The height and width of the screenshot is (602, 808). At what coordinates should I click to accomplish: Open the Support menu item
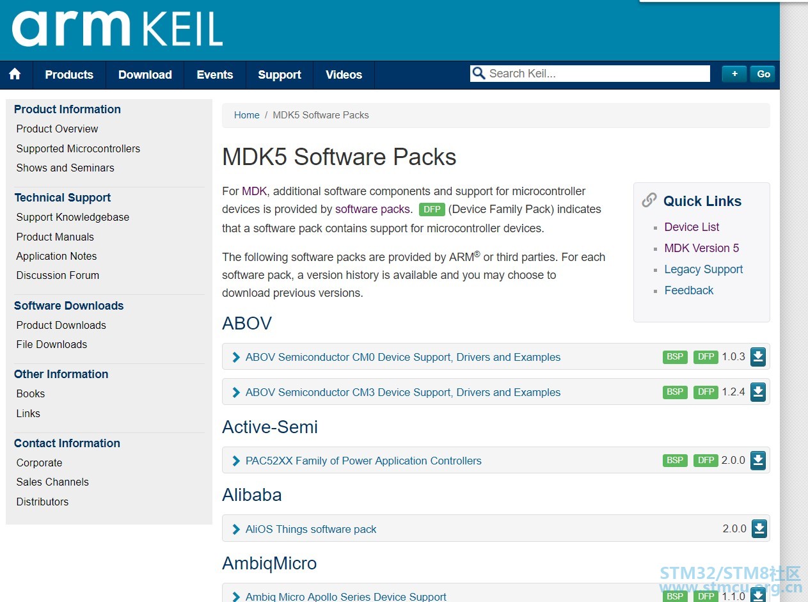pyautogui.click(x=280, y=75)
